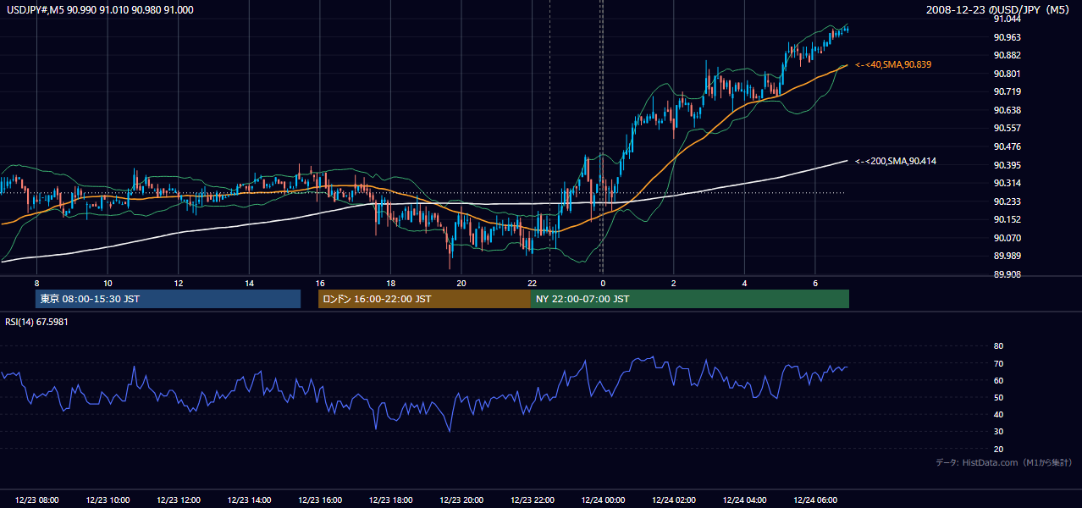The image size is (1082, 508).
Task: Click the 12/23 20:00 time axis label
Action: [x=461, y=500]
